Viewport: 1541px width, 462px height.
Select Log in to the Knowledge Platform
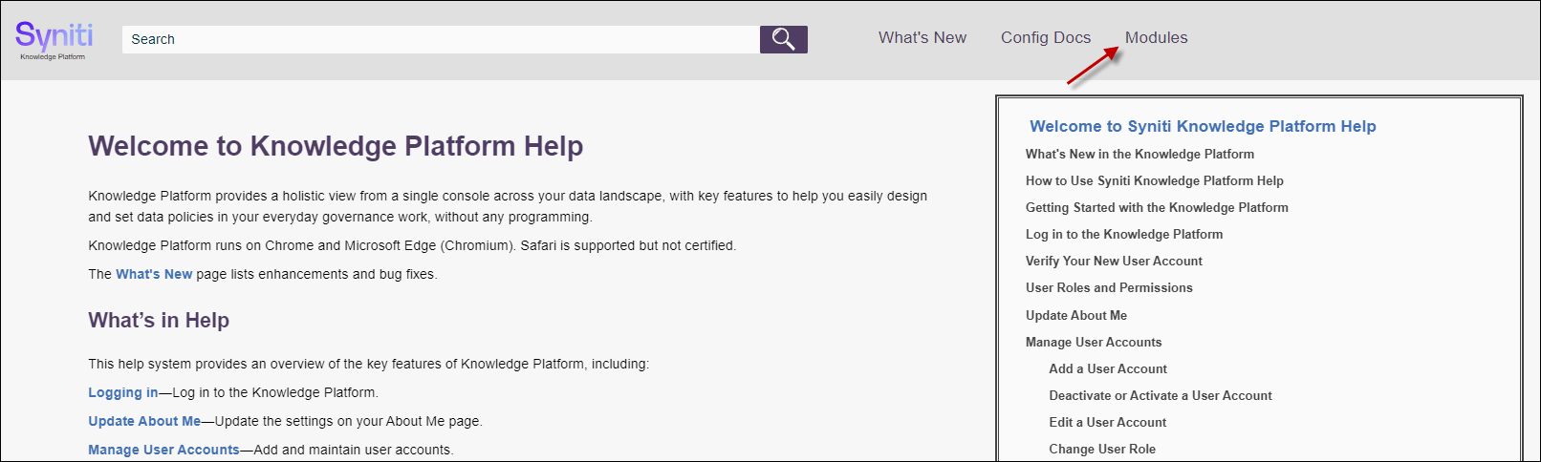[x=1124, y=234]
